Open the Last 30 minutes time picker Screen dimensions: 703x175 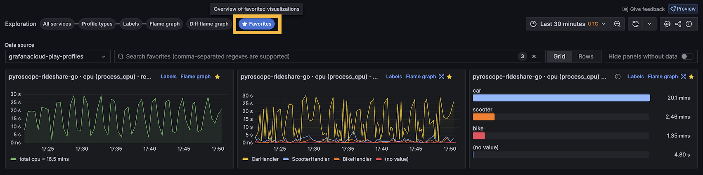tap(567, 24)
